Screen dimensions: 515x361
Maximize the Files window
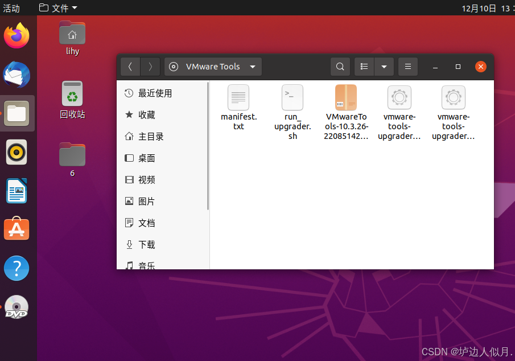(458, 67)
